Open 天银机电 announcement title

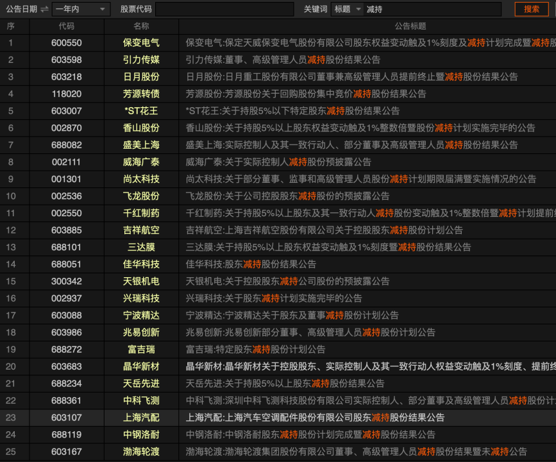point(287,282)
